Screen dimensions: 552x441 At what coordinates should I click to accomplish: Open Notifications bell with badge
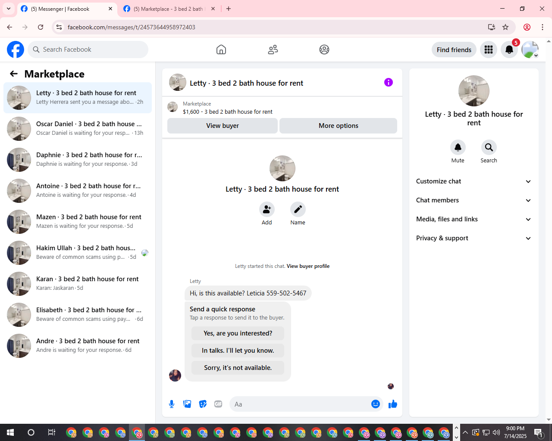click(509, 50)
